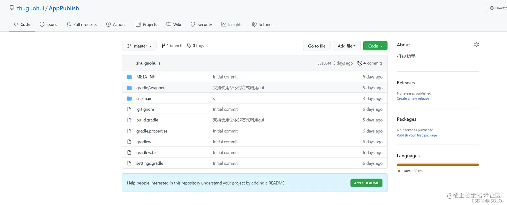Image resolution: width=507 pixels, height=205 pixels.
Task: Click the gradlew file icon
Action: coord(129,142)
